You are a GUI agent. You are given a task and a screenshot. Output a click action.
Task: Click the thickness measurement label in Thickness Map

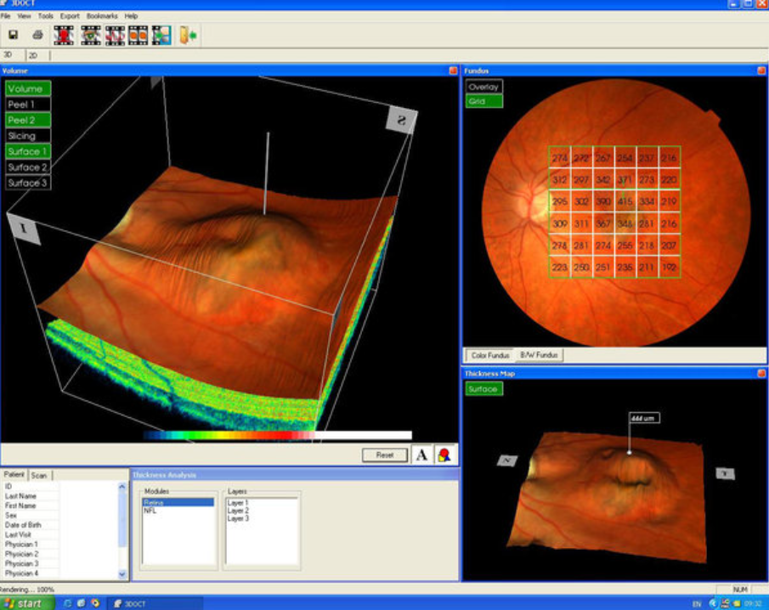coord(644,418)
